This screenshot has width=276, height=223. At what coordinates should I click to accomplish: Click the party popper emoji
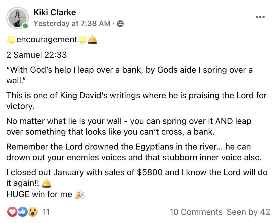tap(79, 195)
